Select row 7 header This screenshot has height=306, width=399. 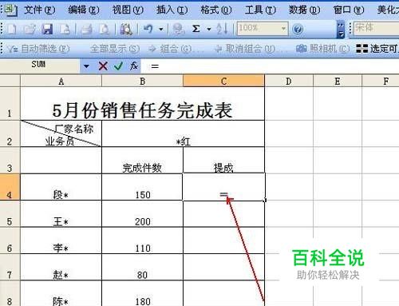point(10,267)
